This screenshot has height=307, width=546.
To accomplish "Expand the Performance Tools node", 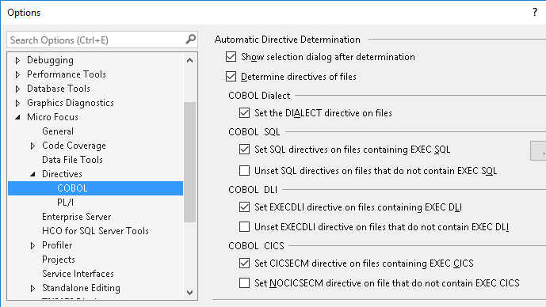I will (17, 74).
